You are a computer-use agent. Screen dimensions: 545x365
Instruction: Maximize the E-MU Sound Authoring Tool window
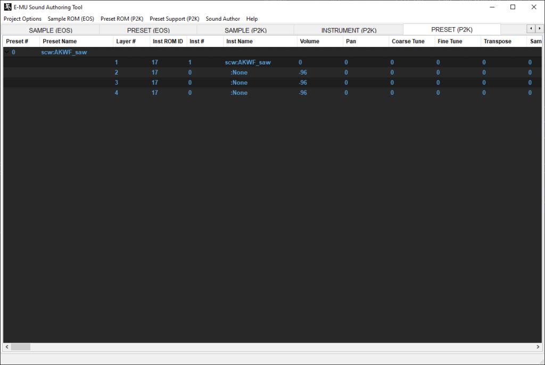tap(513, 7)
